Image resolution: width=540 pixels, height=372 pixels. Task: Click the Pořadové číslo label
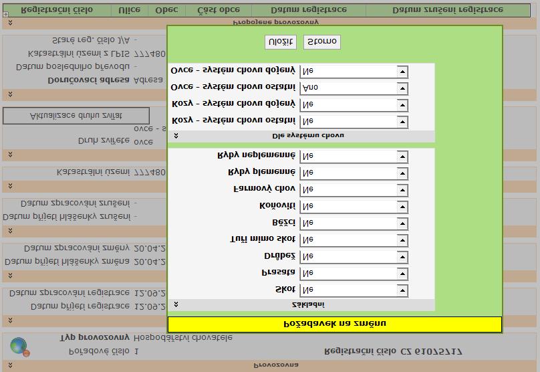[99, 351]
